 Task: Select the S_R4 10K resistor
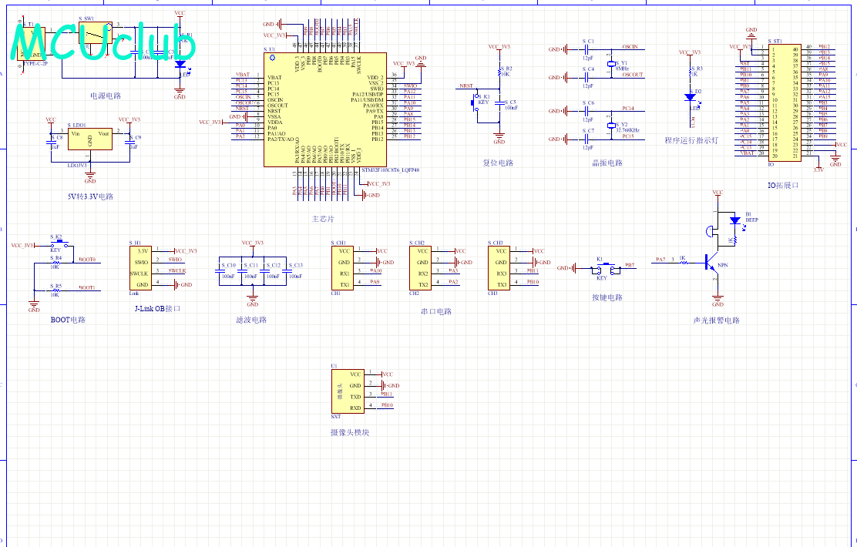pos(56,262)
